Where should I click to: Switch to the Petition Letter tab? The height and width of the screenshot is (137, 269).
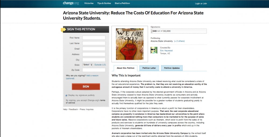click(x=149, y=68)
